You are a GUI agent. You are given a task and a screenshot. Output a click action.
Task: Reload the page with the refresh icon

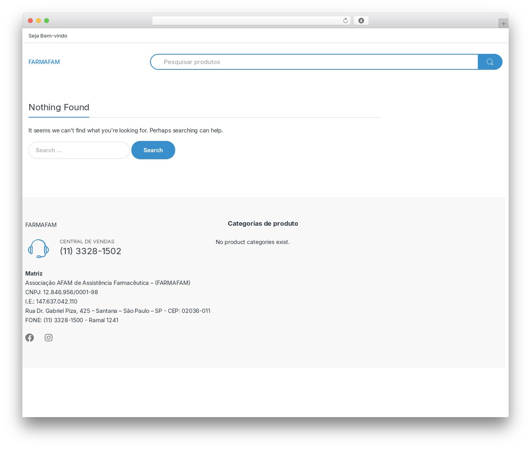346,21
